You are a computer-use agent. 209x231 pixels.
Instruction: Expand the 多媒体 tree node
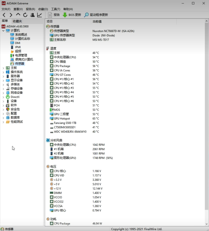coord(3,85)
